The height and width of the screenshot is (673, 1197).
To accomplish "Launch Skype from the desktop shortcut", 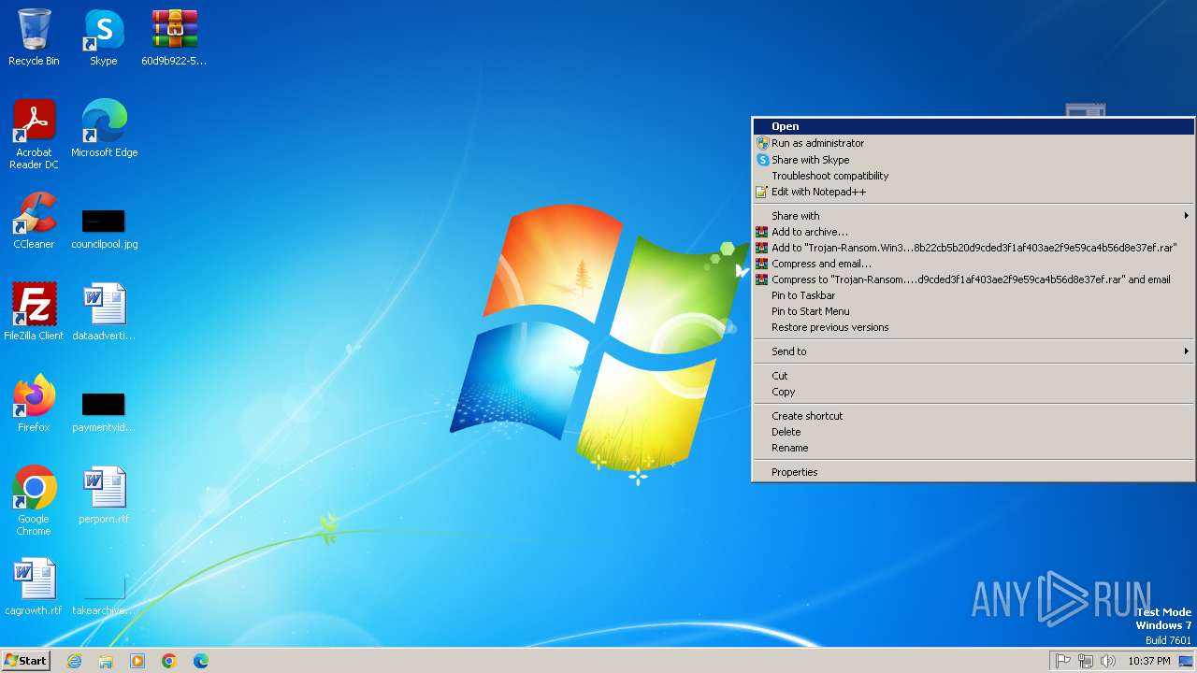I will [104, 37].
